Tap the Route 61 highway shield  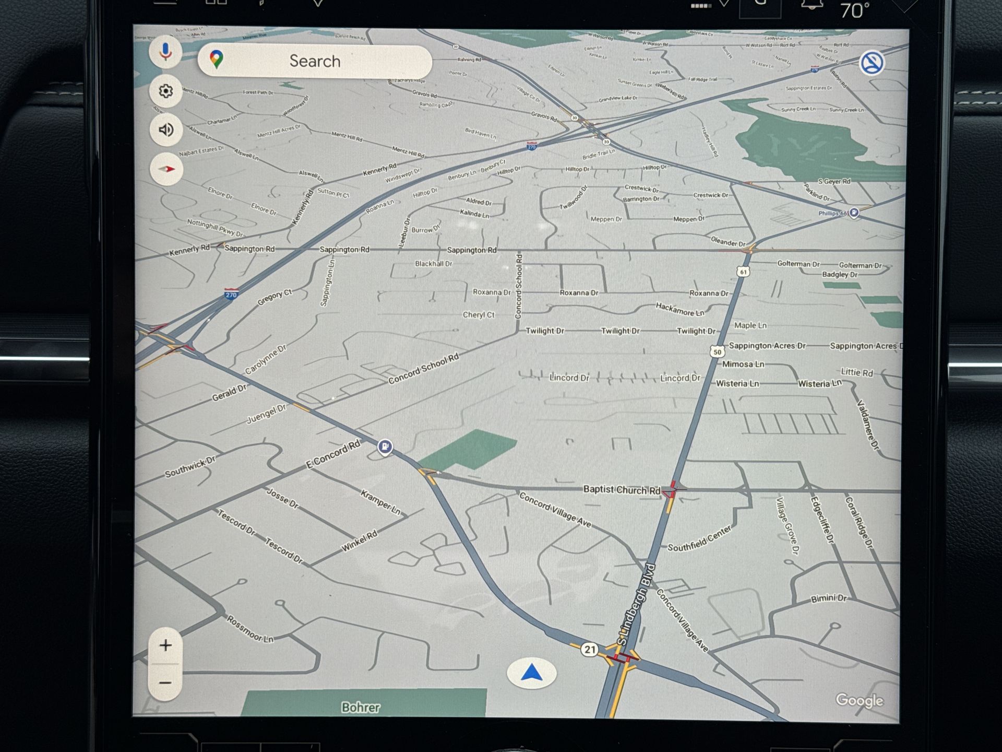pyautogui.click(x=743, y=272)
